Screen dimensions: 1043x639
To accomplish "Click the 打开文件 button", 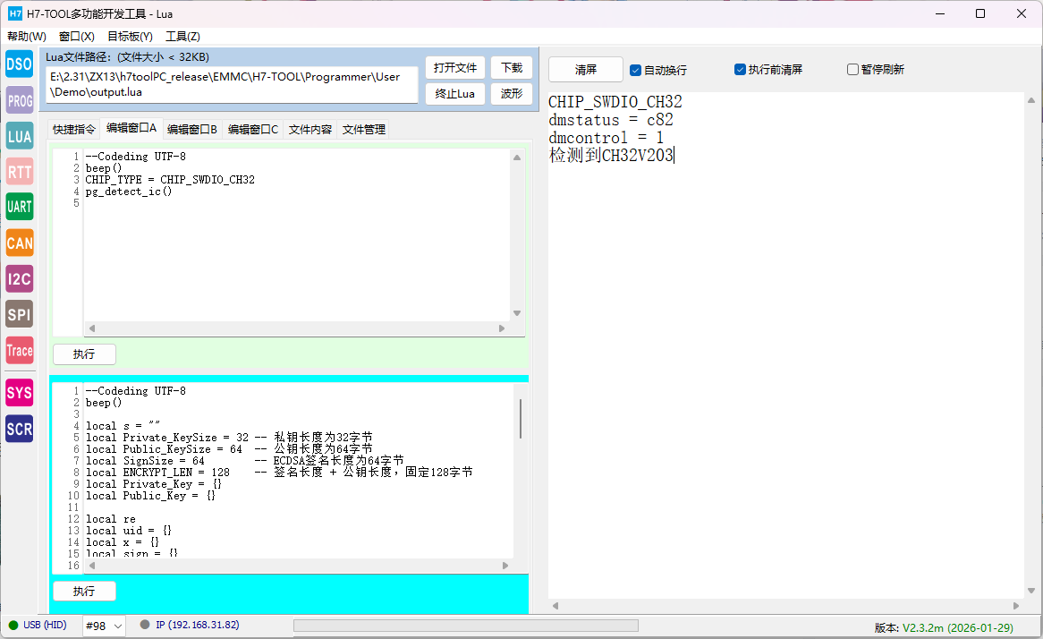I will point(455,68).
